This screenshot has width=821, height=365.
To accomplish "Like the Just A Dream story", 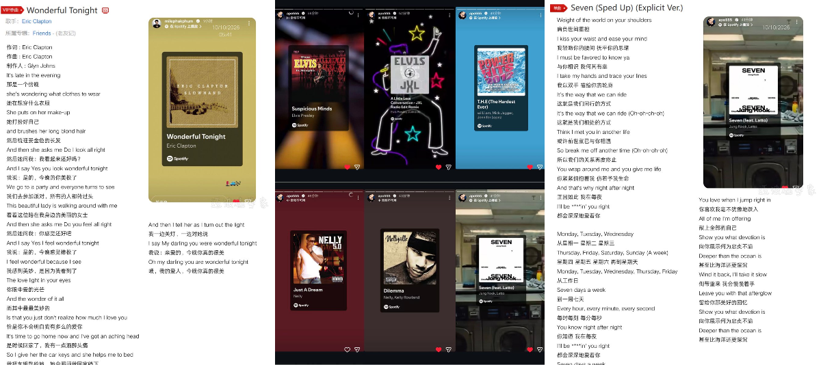I will pos(348,349).
